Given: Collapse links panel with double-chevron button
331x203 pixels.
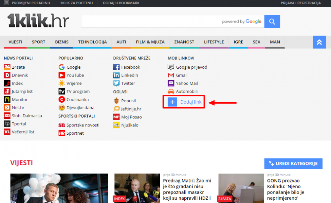Looking at the screenshot, I should (x=319, y=42).
